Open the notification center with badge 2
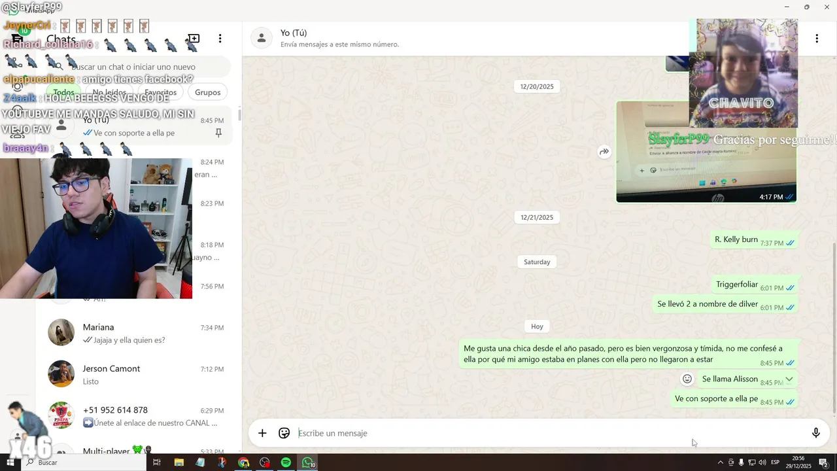837x471 pixels. pyautogui.click(x=824, y=462)
